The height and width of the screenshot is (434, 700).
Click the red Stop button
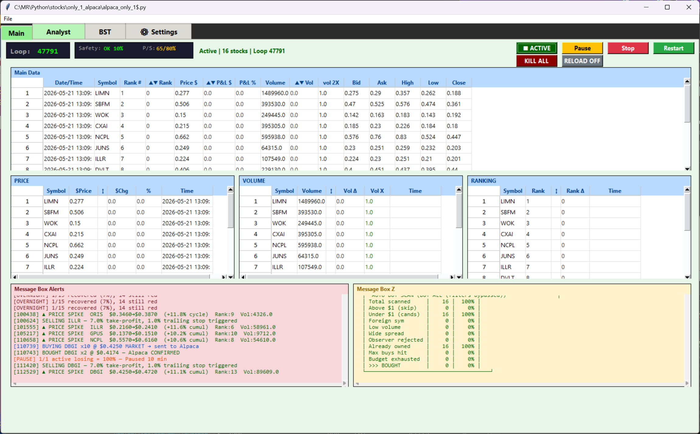coord(628,48)
